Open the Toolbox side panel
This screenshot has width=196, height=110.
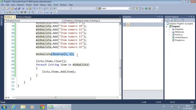[2, 20]
